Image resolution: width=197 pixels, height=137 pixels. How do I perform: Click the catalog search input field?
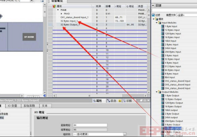click(x=175, y=10)
